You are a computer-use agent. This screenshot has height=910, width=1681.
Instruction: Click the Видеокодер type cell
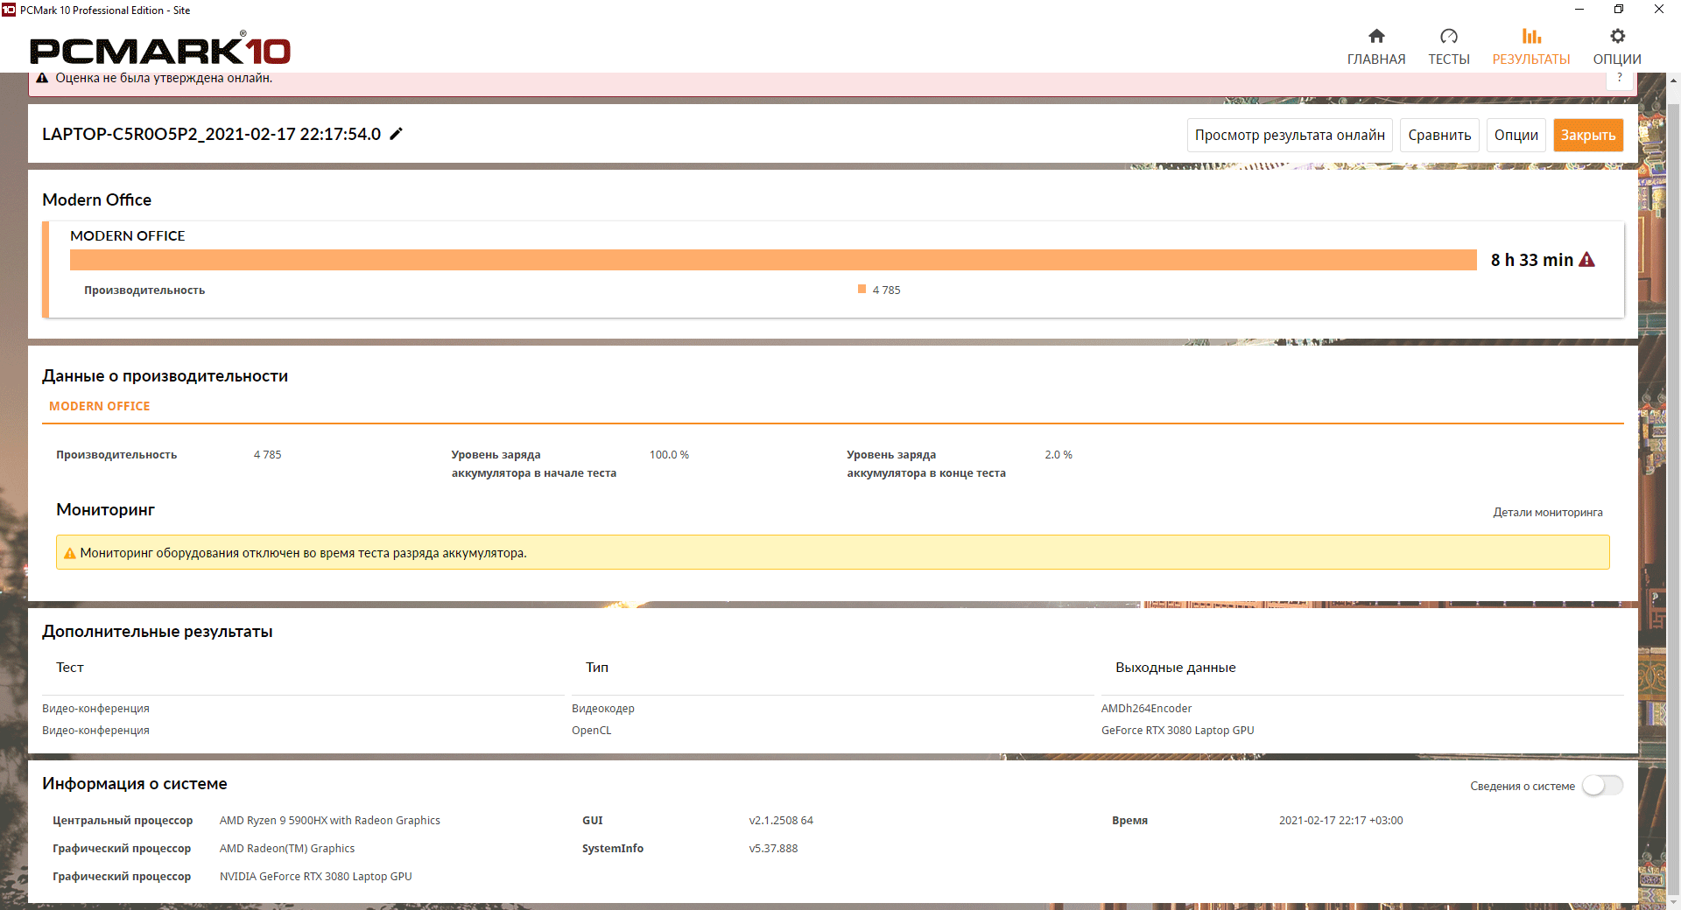click(x=603, y=709)
